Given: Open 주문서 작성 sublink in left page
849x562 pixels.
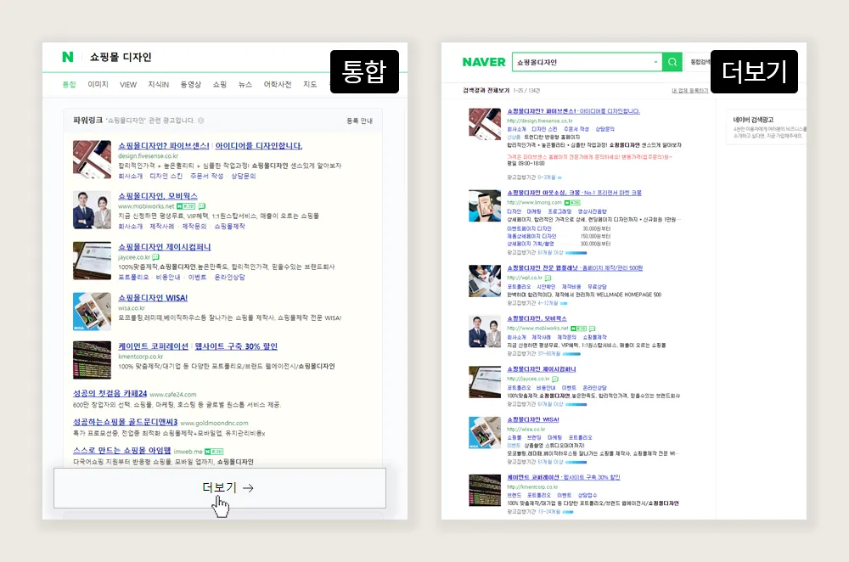Looking at the screenshot, I should click(x=206, y=176).
